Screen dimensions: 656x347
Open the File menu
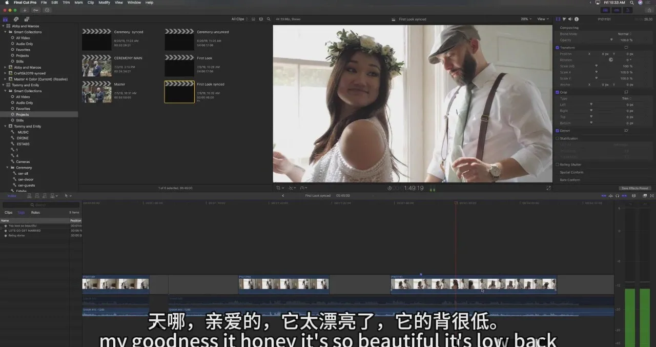point(44,3)
